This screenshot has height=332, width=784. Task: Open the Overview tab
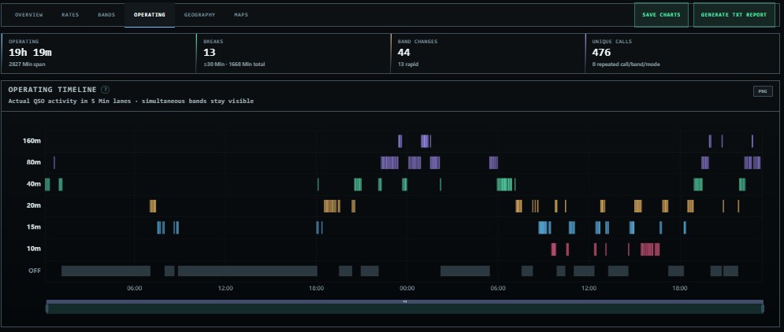coord(28,15)
